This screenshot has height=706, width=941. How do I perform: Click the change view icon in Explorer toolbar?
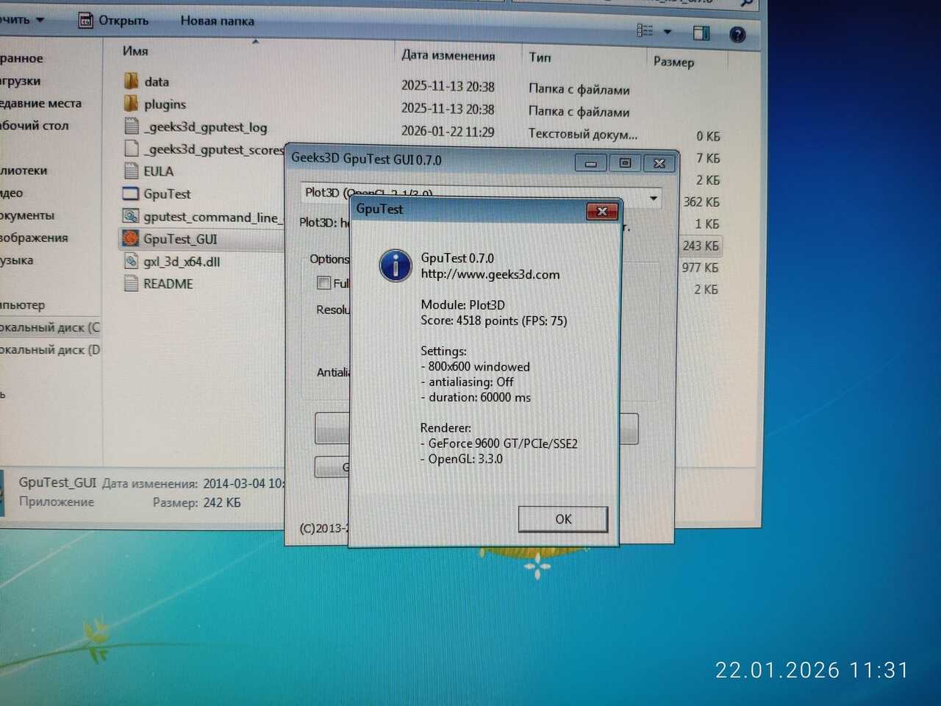(x=645, y=30)
